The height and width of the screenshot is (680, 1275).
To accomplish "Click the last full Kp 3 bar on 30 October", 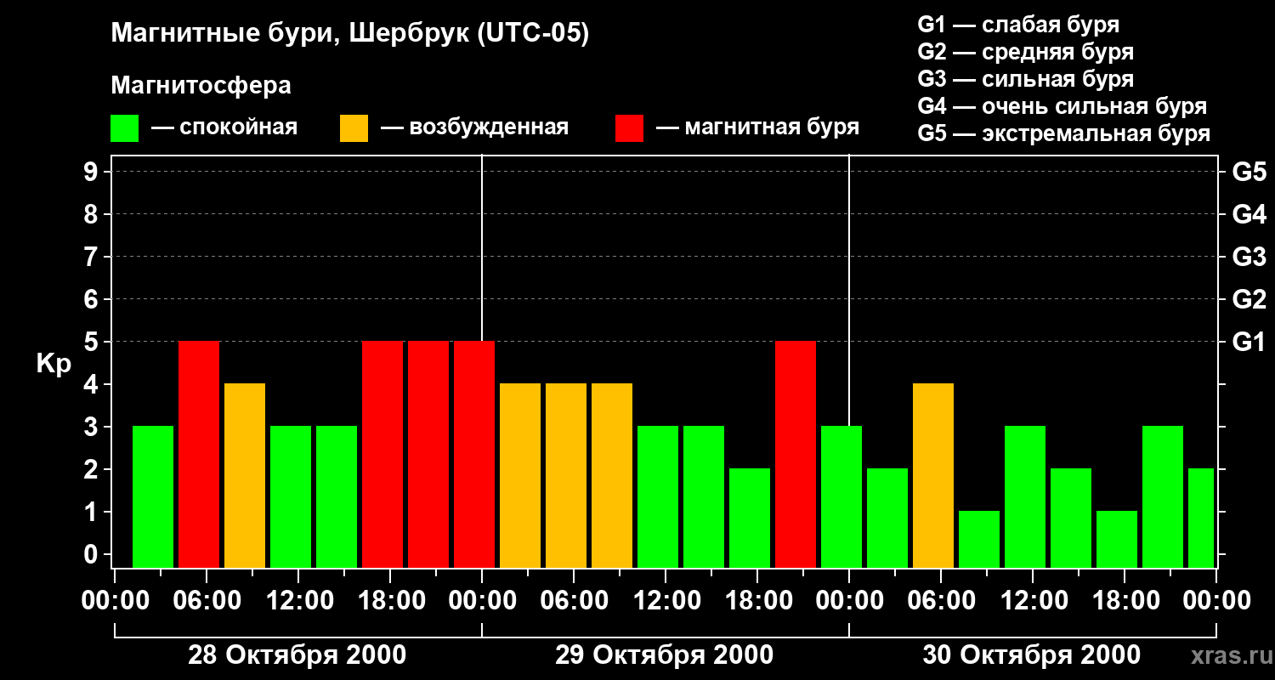I will tap(1163, 496).
